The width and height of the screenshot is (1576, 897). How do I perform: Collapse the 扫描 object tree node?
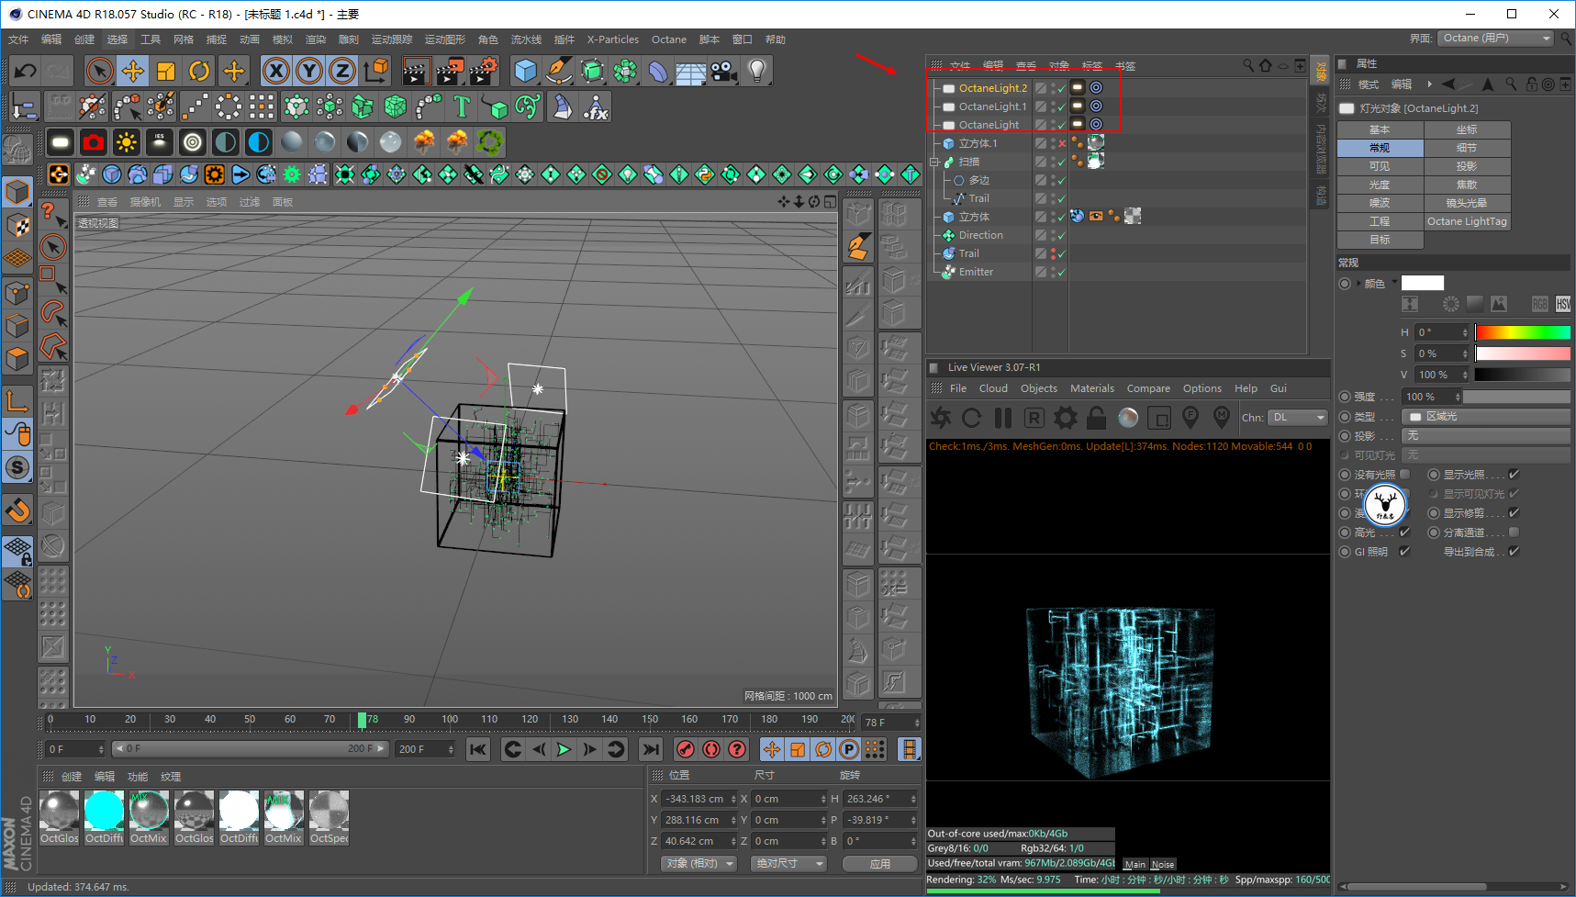click(x=934, y=162)
